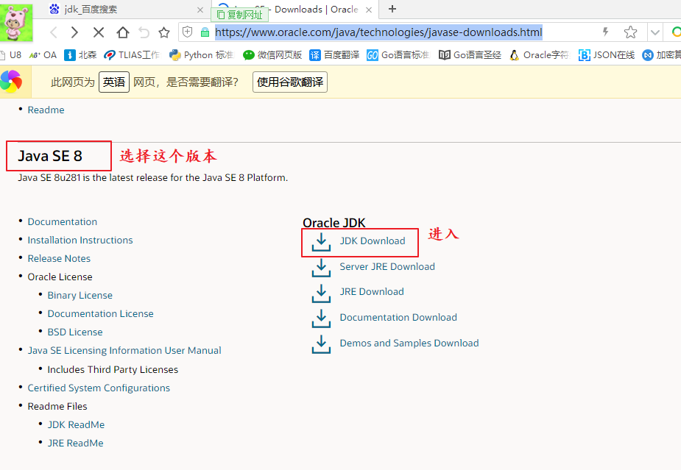Stop page loading with the X button
The image size is (681, 470).
coord(99,32)
